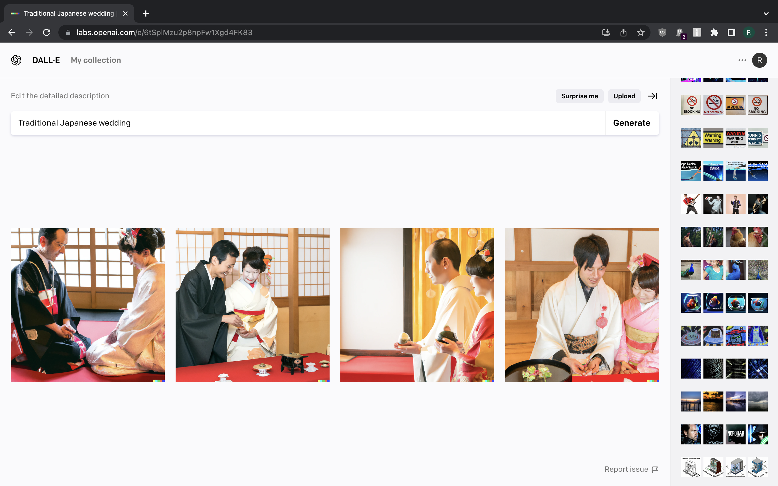Open the Extensions puzzle piece menu
The height and width of the screenshot is (486, 778).
pyautogui.click(x=714, y=32)
